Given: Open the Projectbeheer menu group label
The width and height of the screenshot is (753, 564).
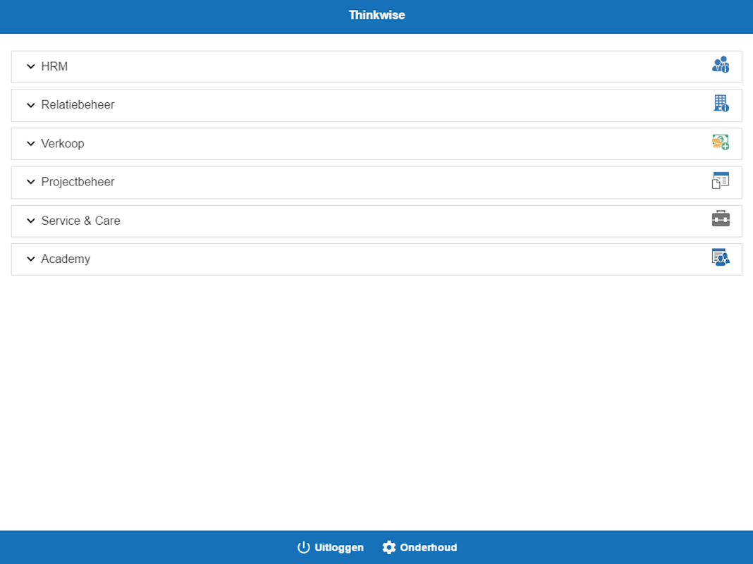Looking at the screenshot, I should 78,182.
